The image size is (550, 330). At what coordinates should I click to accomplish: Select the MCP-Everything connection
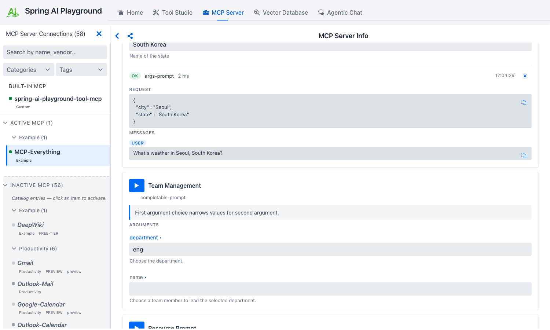(x=58, y=155)
